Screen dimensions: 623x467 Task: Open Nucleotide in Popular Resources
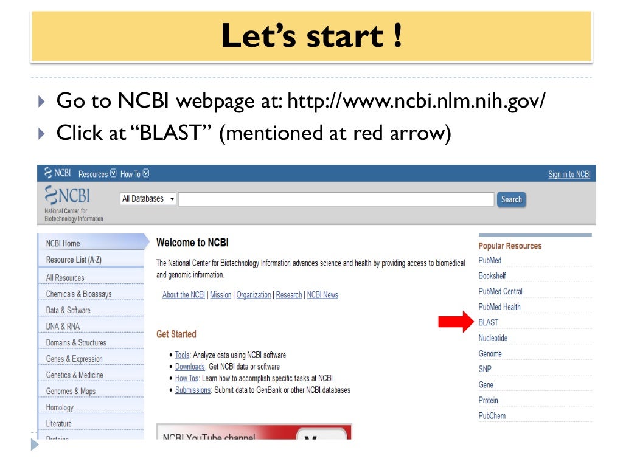493,338
